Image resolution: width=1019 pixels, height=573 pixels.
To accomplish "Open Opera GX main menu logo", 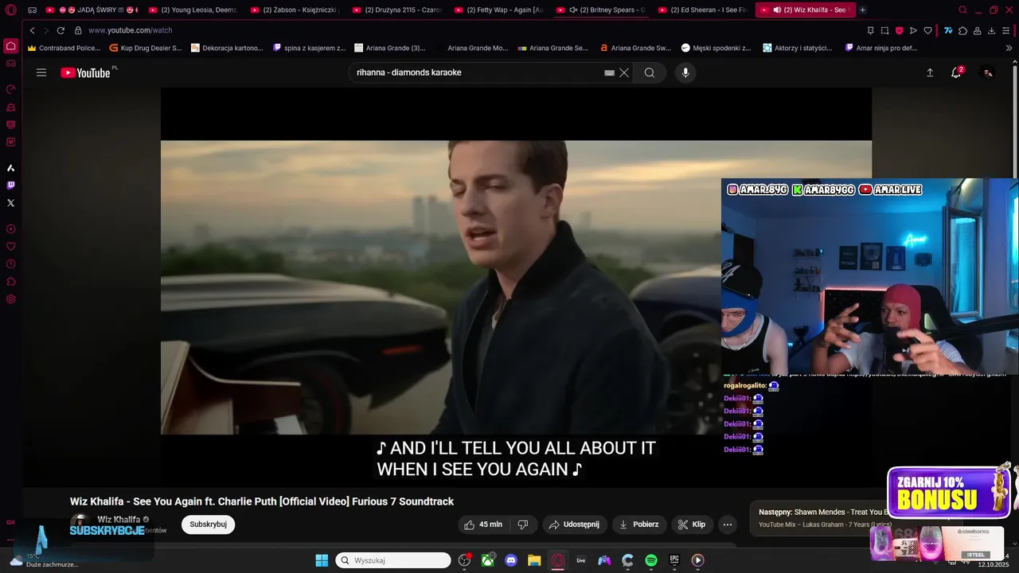I will (10, 10).
